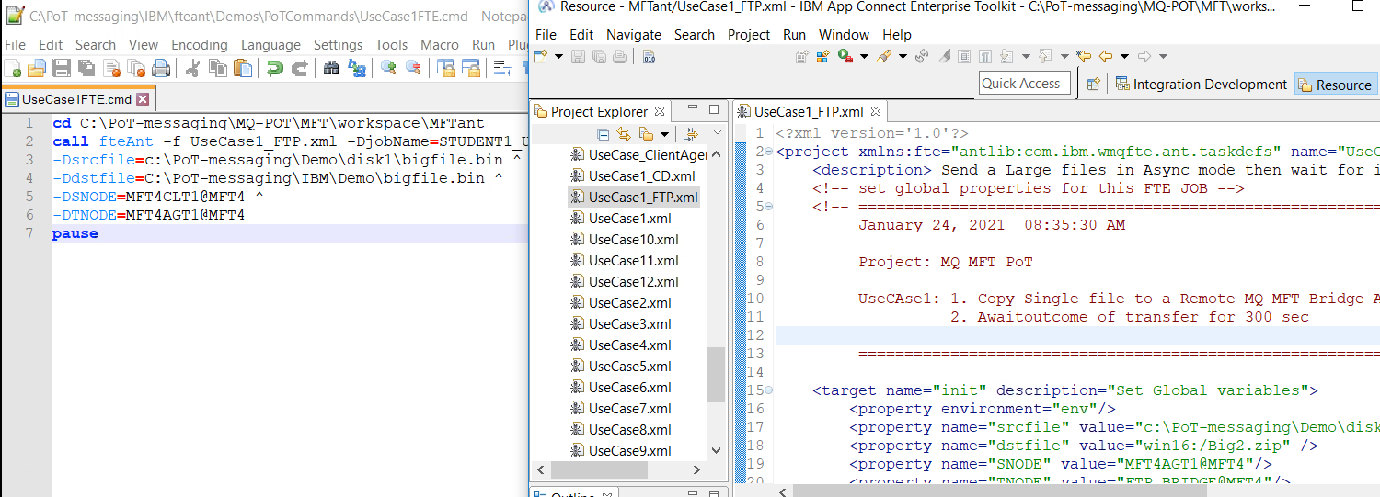Click Last Edit Location arrow icon
This screenshot has width=1380, height=497.
(1085, 56)
